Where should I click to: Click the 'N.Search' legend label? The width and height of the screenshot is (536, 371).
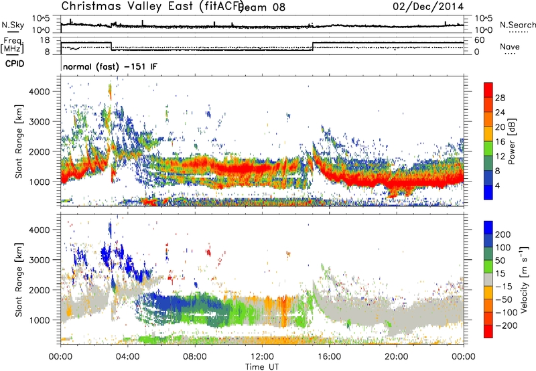517,25
